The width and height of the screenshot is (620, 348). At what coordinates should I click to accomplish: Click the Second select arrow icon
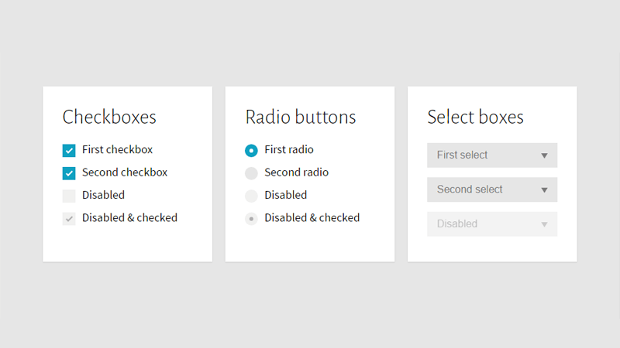(x=544, y=190)
